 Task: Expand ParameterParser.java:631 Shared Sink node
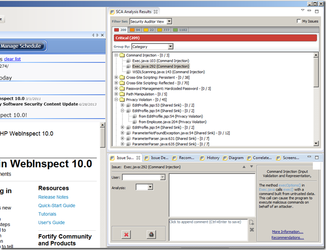[123, 138]
